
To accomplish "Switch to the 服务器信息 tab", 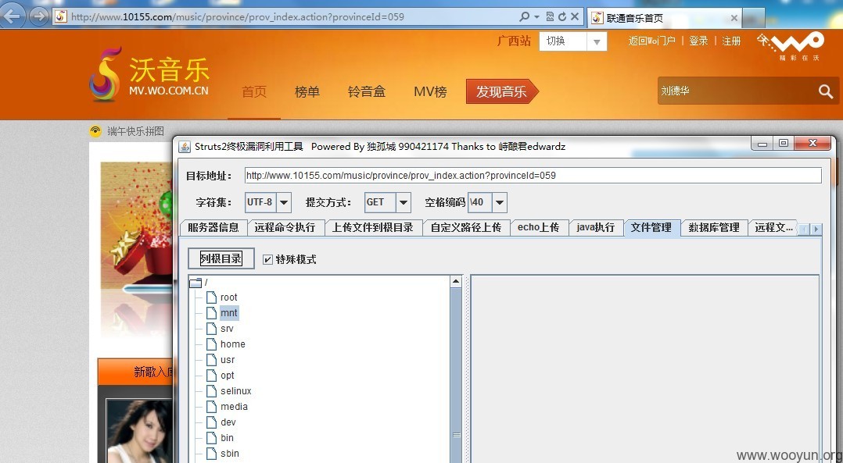I will 213,227.
